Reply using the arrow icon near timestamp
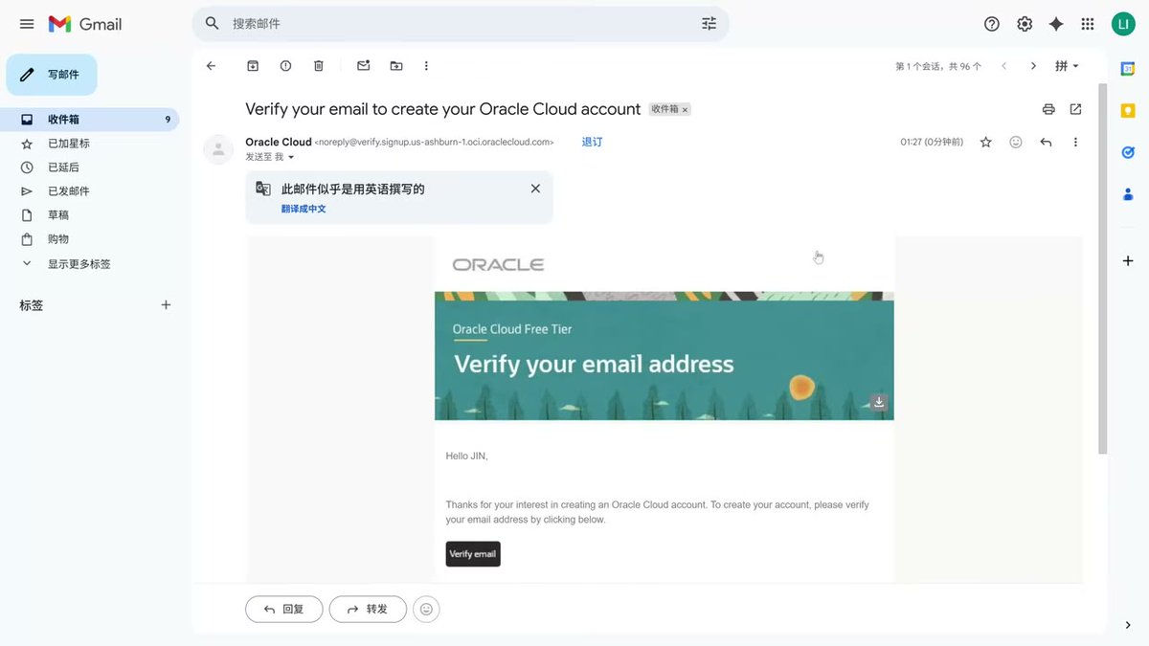The image size is (1149, 646). tap(1046, 143)
